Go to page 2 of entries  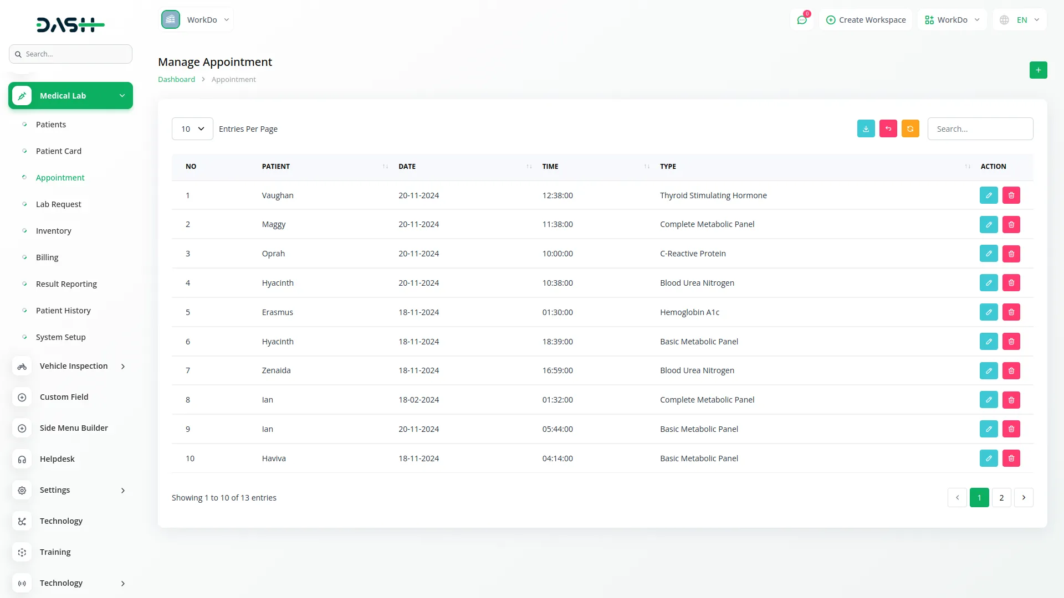(1001, 498)
